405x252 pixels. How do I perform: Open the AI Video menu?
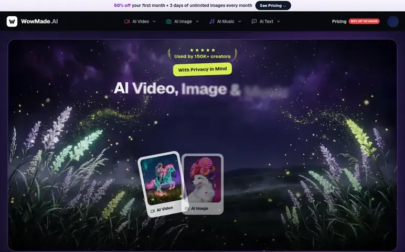pyautogui.click(x=141, y=21)
